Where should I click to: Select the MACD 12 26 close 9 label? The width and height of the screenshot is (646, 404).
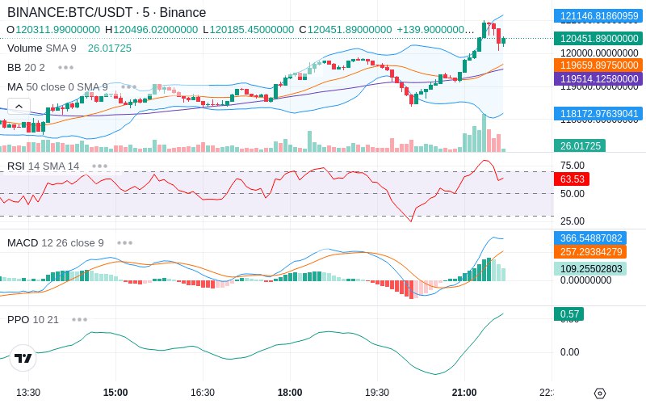[56, 243]
